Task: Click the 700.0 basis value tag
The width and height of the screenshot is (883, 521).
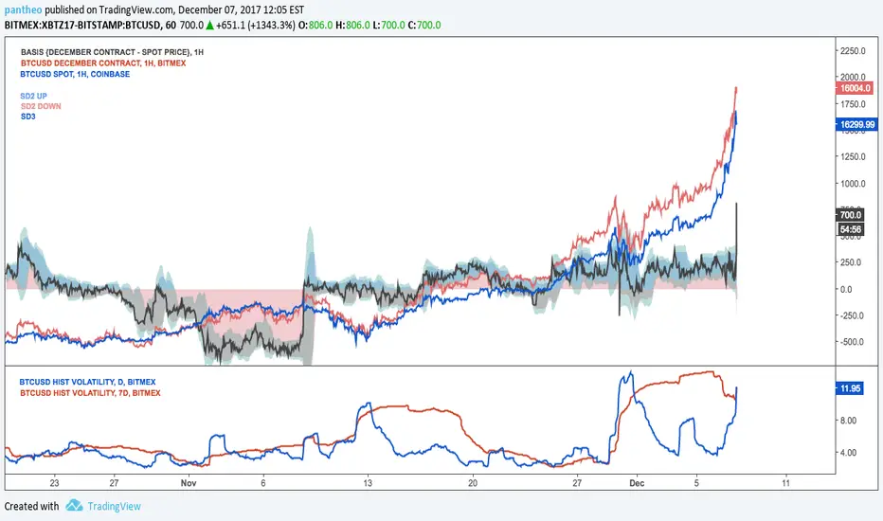Action: click(x=850, y=215)
